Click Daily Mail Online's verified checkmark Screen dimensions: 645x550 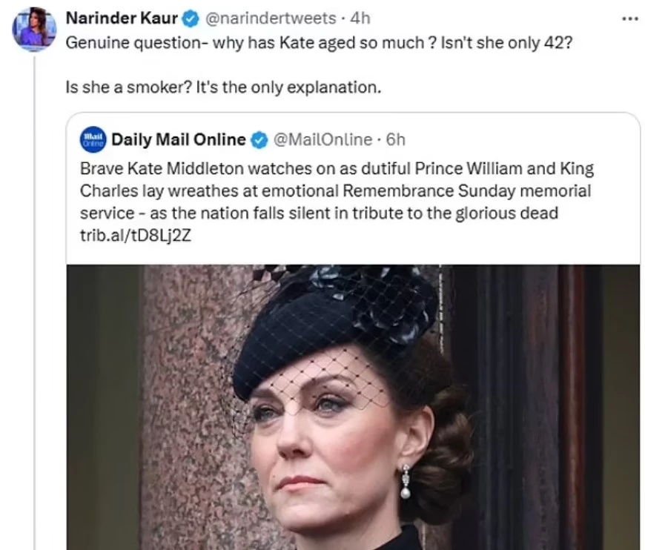pyautogui.click(x=259, y=139)
